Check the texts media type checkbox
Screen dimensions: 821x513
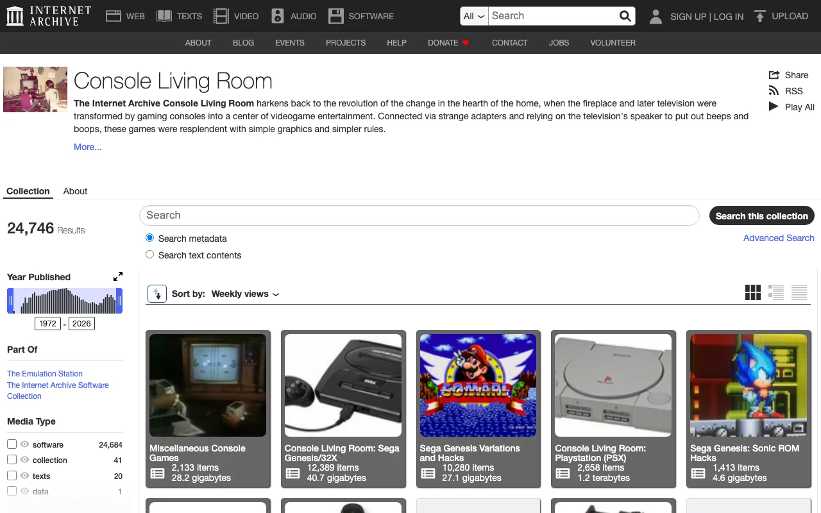pyautogui.click(x=12, y=476)
